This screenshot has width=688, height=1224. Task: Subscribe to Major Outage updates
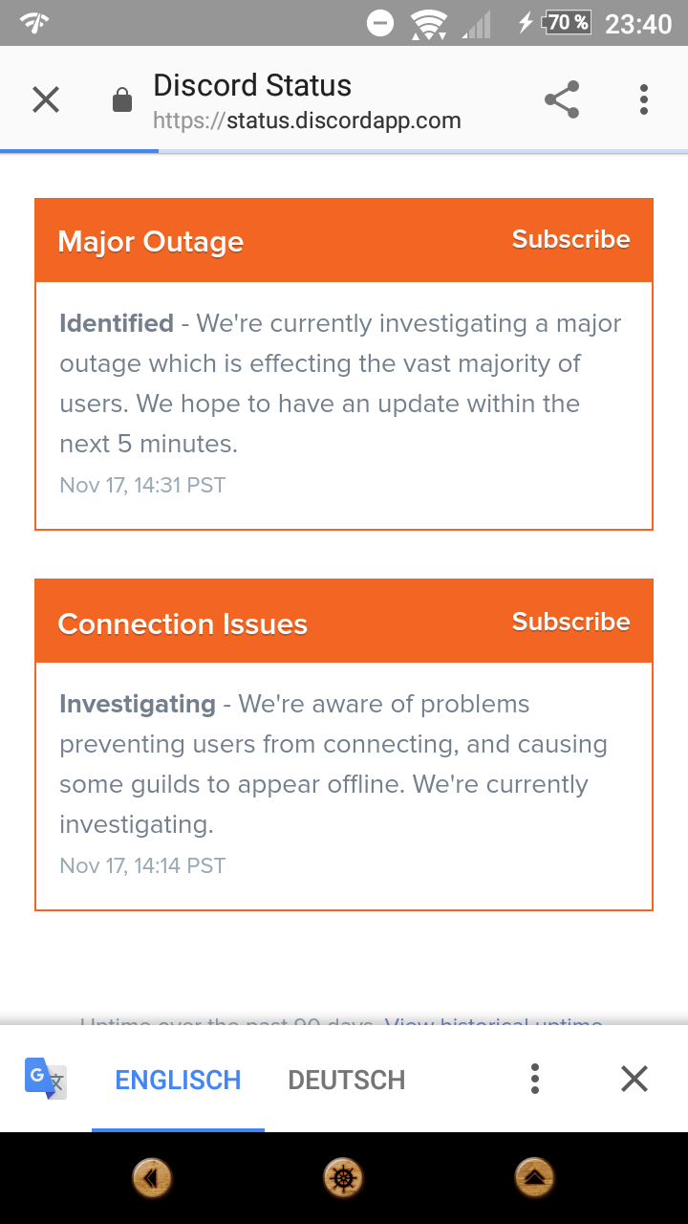click(571, 239)
